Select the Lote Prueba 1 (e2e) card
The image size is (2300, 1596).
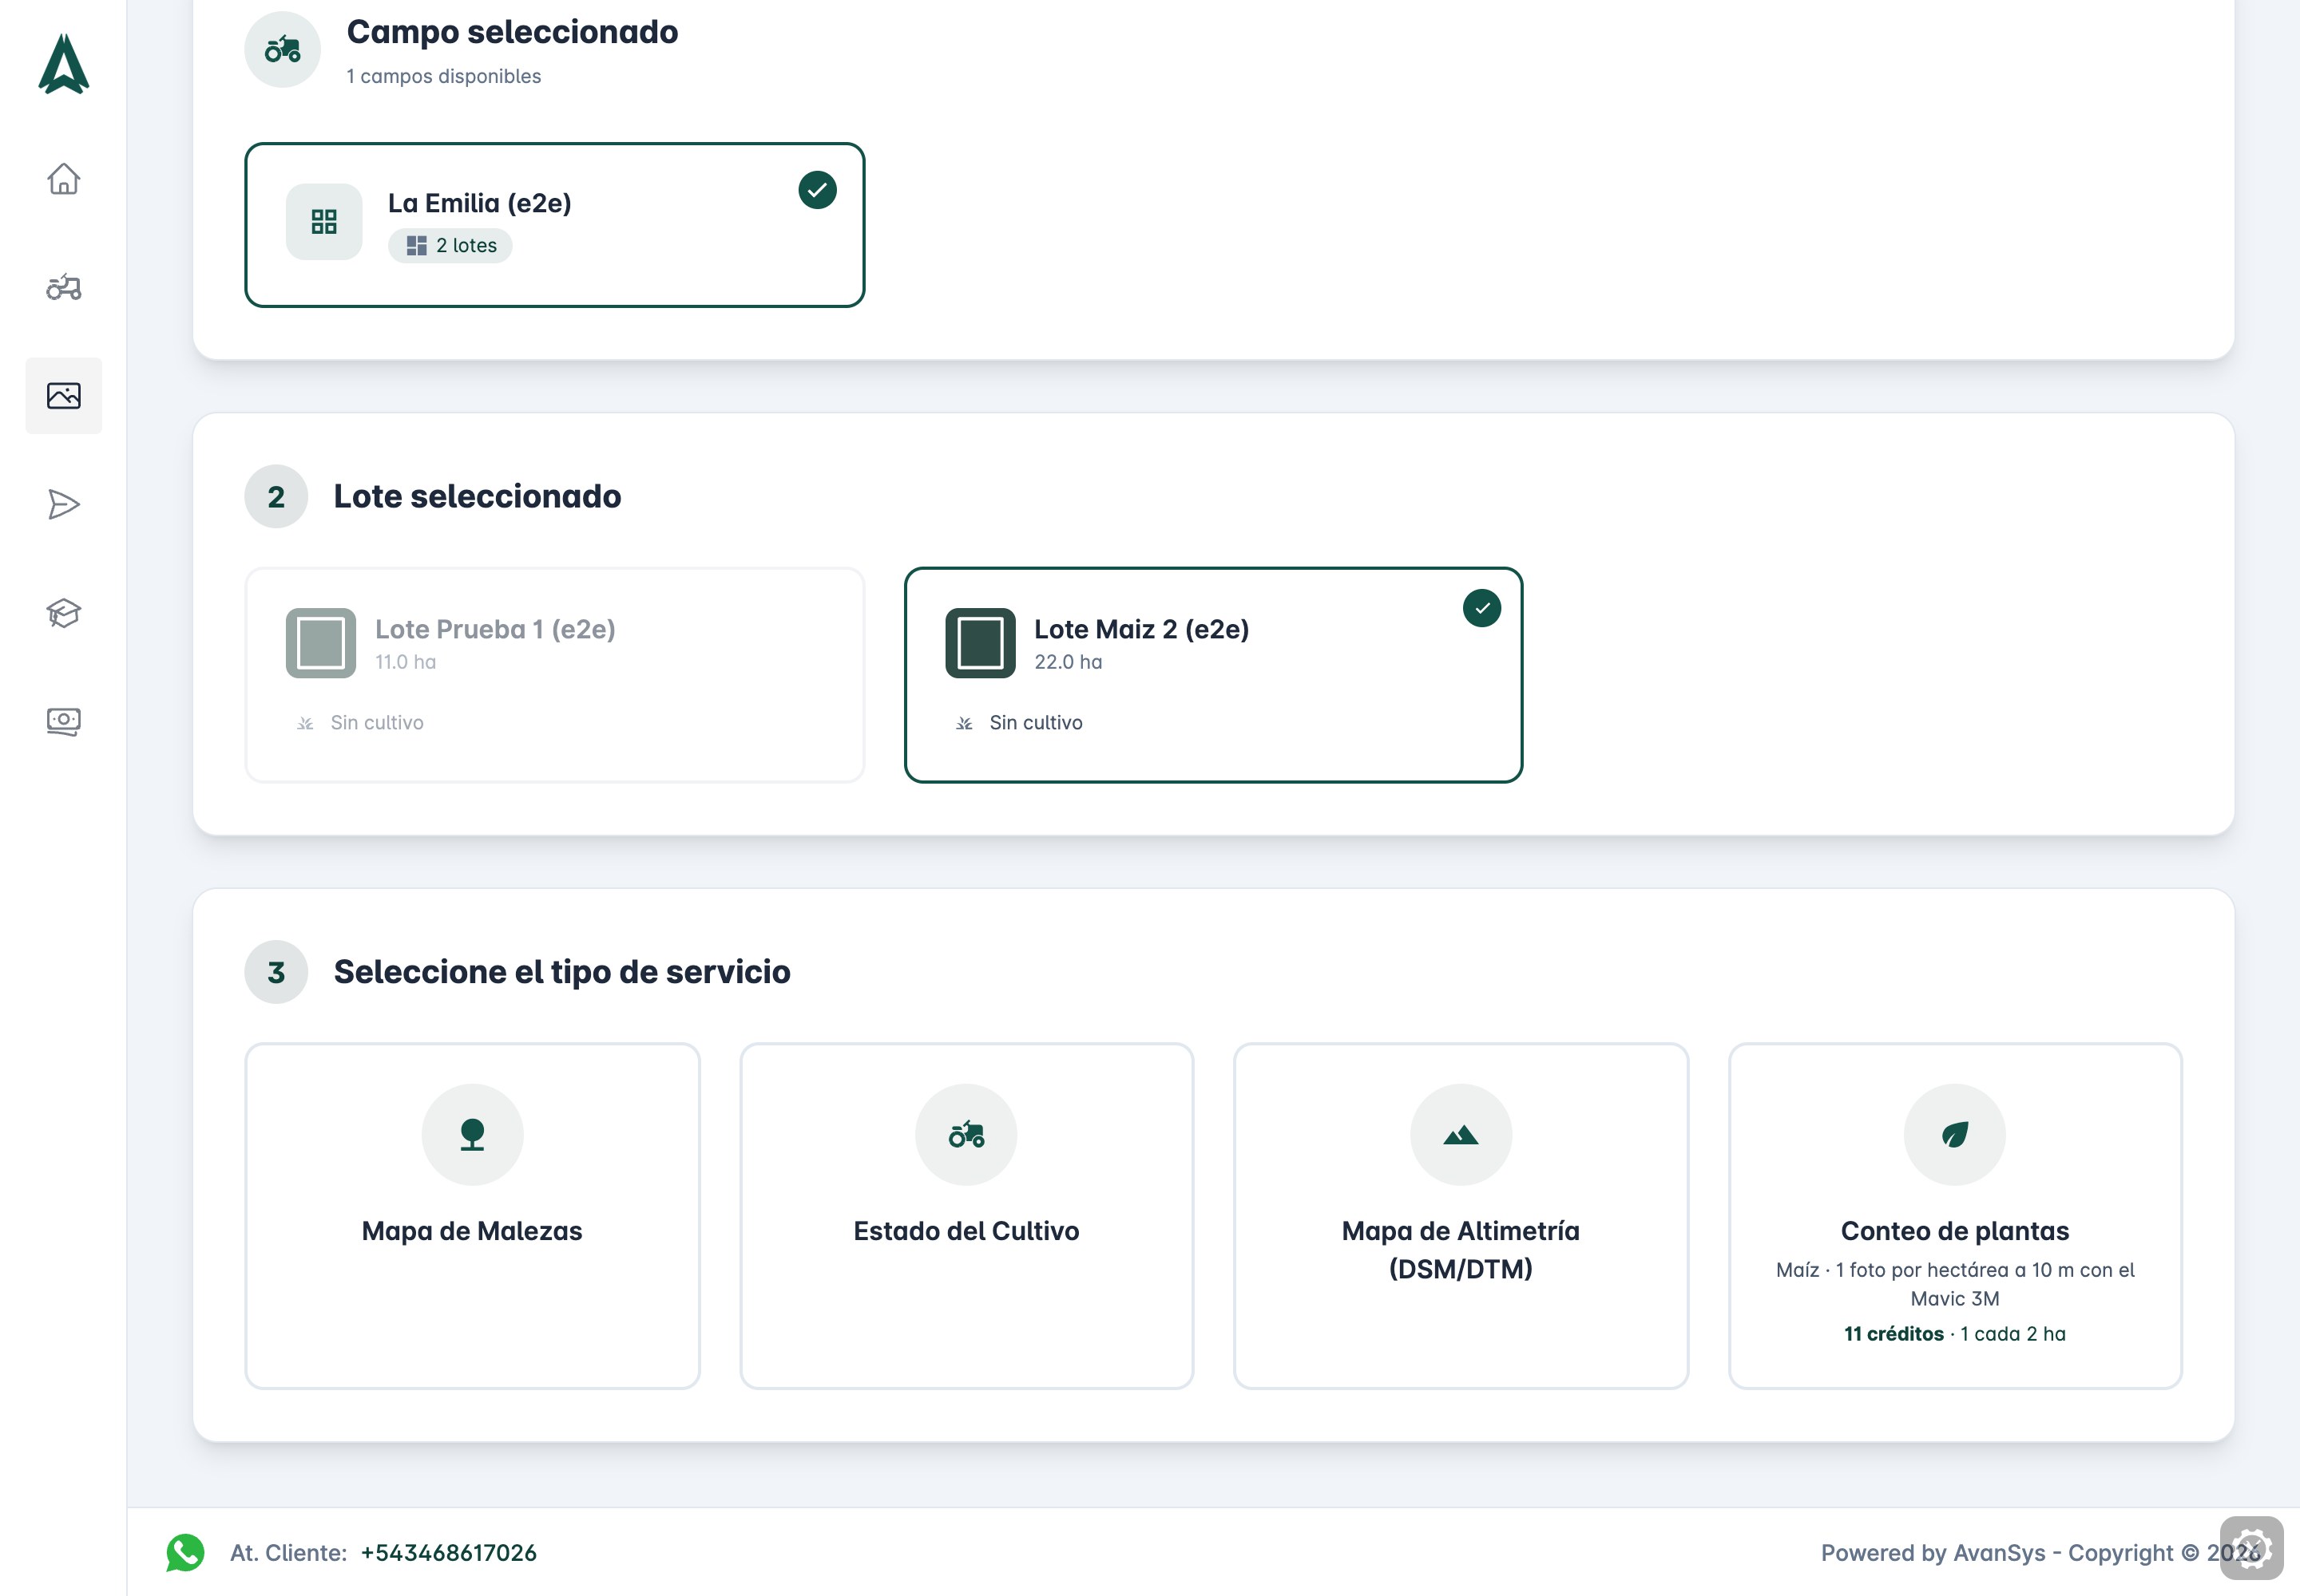[x=556, y=675]
